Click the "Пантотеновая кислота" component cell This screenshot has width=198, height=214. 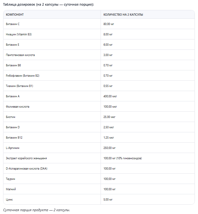coord(20,55)
